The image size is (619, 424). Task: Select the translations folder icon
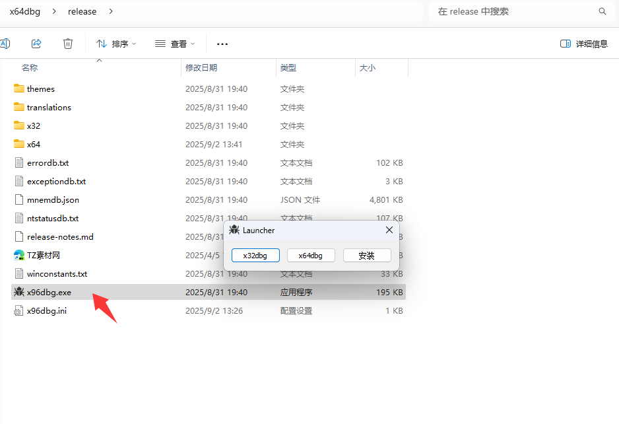point(19,107)
